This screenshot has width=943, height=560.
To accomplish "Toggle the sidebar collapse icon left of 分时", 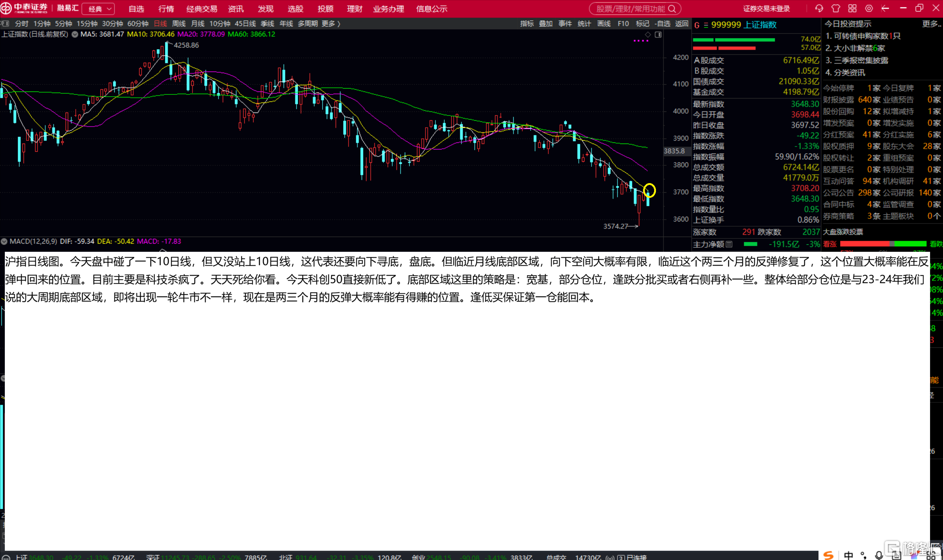I will coord(5,24).
